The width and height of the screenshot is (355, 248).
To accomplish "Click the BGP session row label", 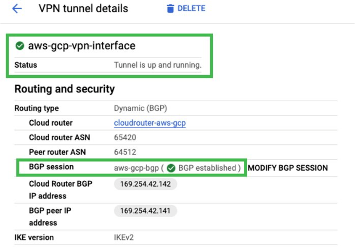I will click(51, 167).
